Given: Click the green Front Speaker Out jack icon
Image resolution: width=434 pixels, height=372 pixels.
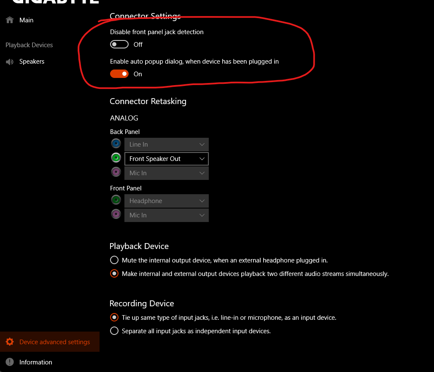Looking at the screenshot, I should 116,158.
